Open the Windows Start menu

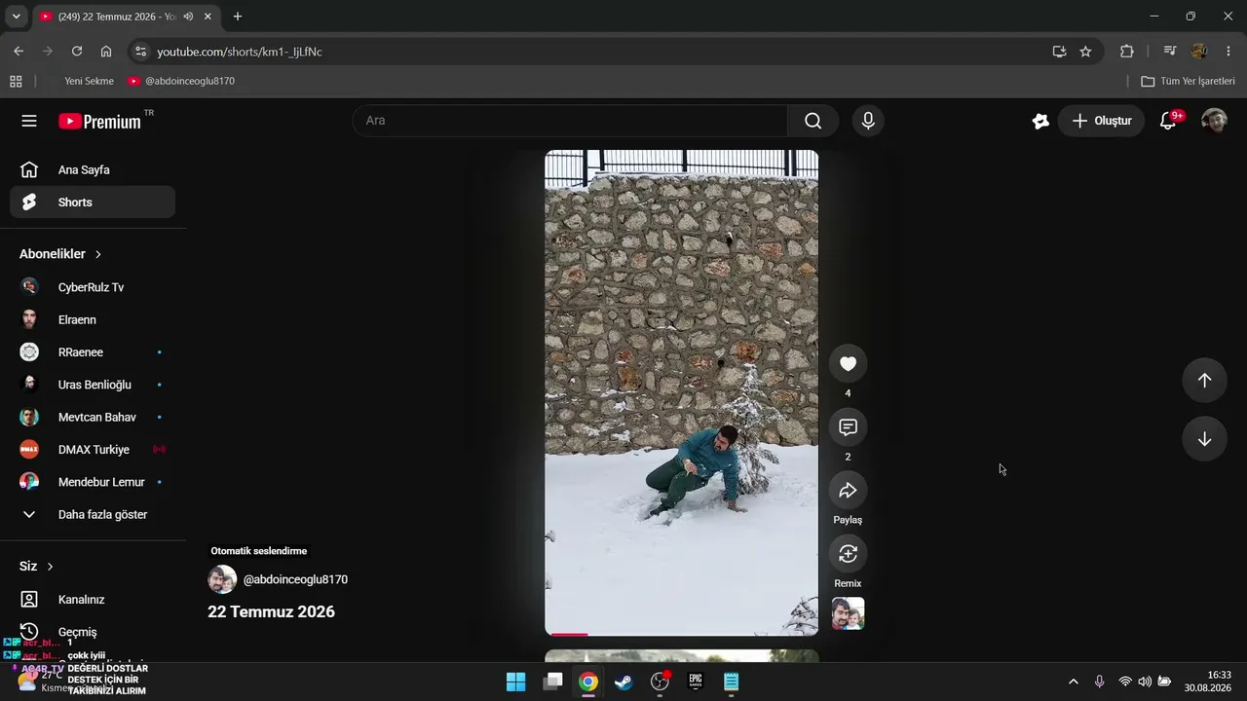click(515, 682)
